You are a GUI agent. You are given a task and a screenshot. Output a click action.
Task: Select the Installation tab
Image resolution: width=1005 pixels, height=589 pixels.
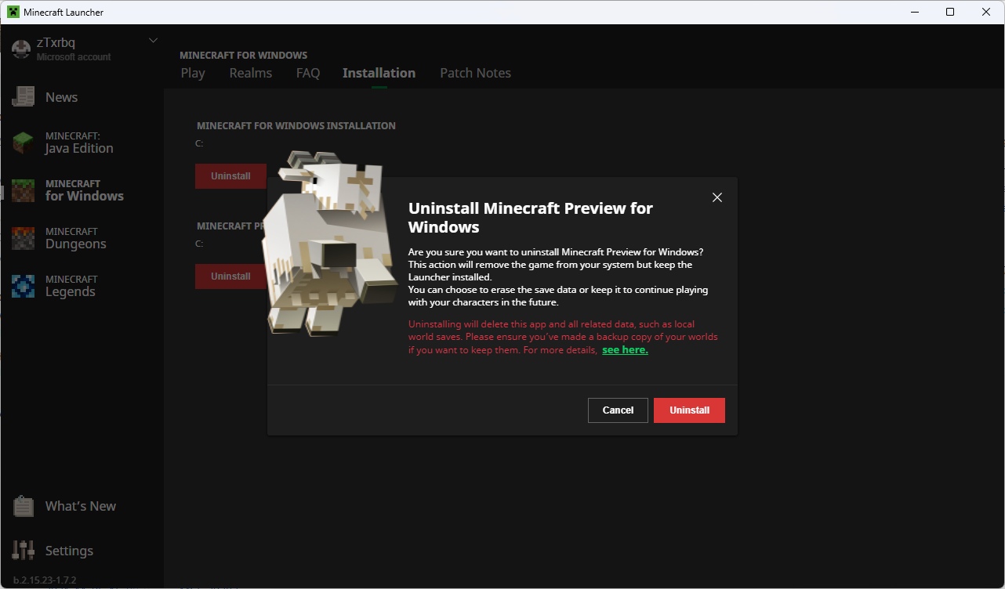pos(379,73)
